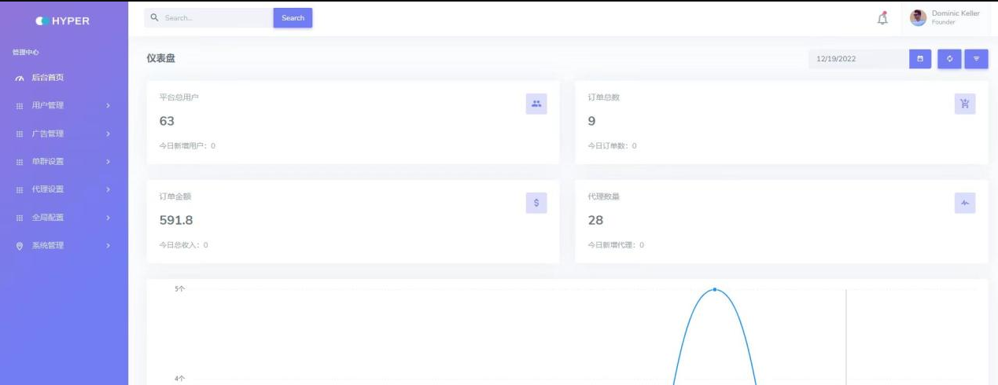The image size is (998, 385).
Task: Click the 今日订单数 text
Action: click(612, 146)
